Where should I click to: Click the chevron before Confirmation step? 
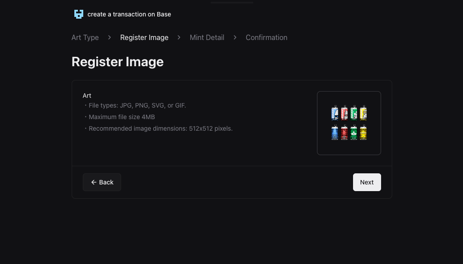pos(235,37)
